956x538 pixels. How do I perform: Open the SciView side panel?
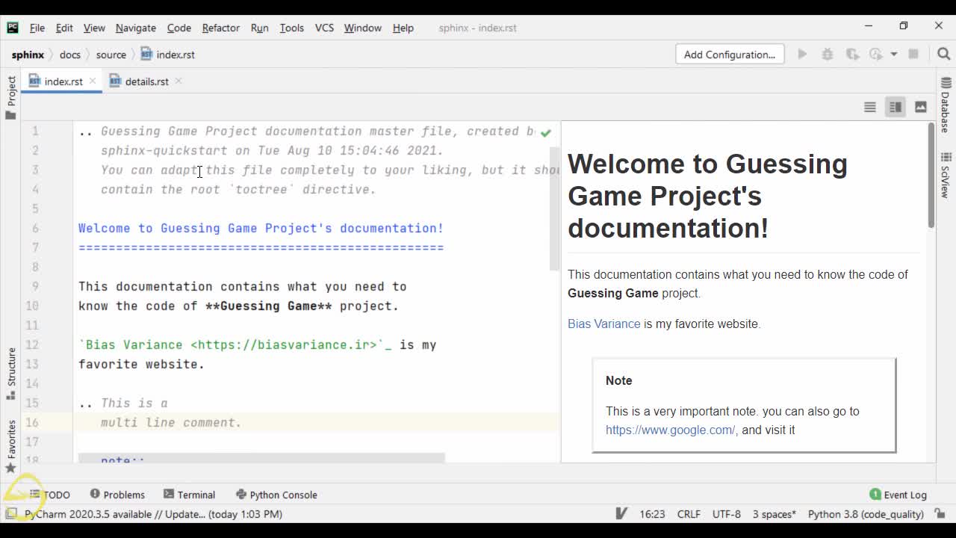[x=946, y=175]
